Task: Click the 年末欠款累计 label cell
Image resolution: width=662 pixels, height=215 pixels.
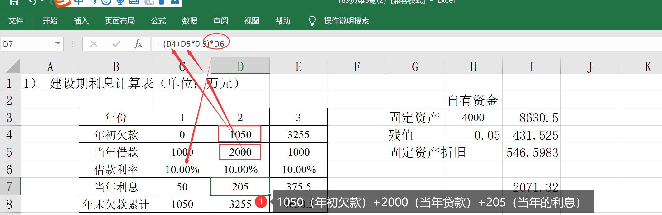Action: click(x=116, y=204)
